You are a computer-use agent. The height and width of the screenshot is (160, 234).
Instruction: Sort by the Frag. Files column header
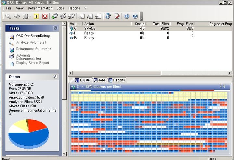[x=182, y=24]
